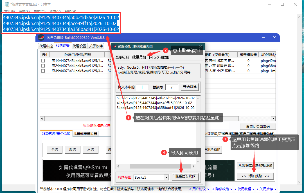The width and height of the screenshot is (304, 193).
Task: Open the 查看 menu in Notepad
Action: [55, 11]
